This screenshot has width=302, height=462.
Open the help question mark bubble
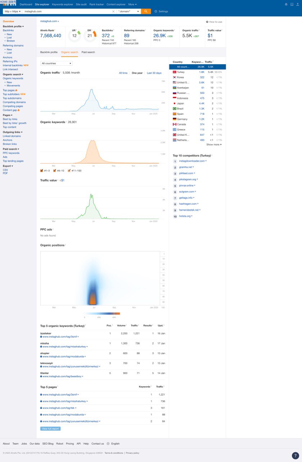[295, 456]
